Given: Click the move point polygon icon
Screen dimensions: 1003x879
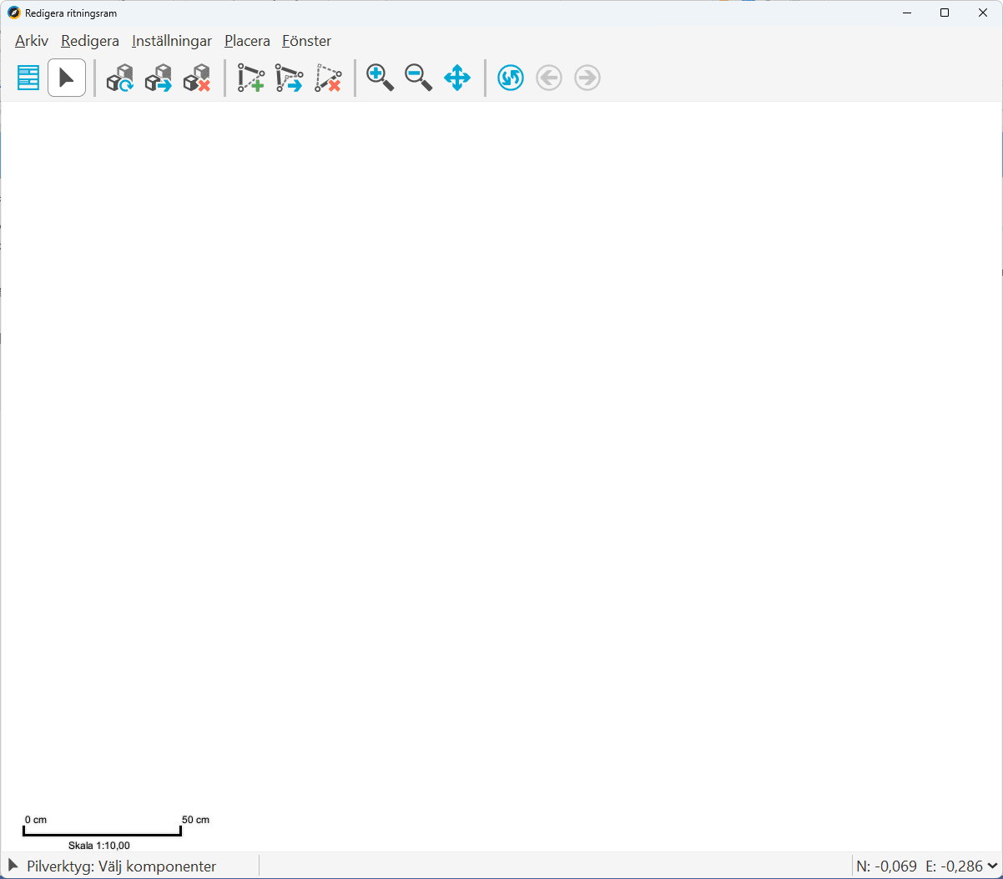Looking at the screenshot, I should (x=289, y=78).
